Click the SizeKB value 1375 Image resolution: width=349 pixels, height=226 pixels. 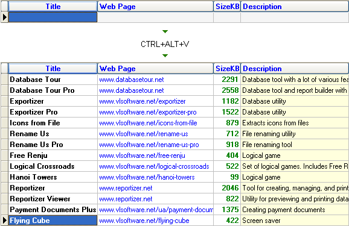tap(230, 210)
